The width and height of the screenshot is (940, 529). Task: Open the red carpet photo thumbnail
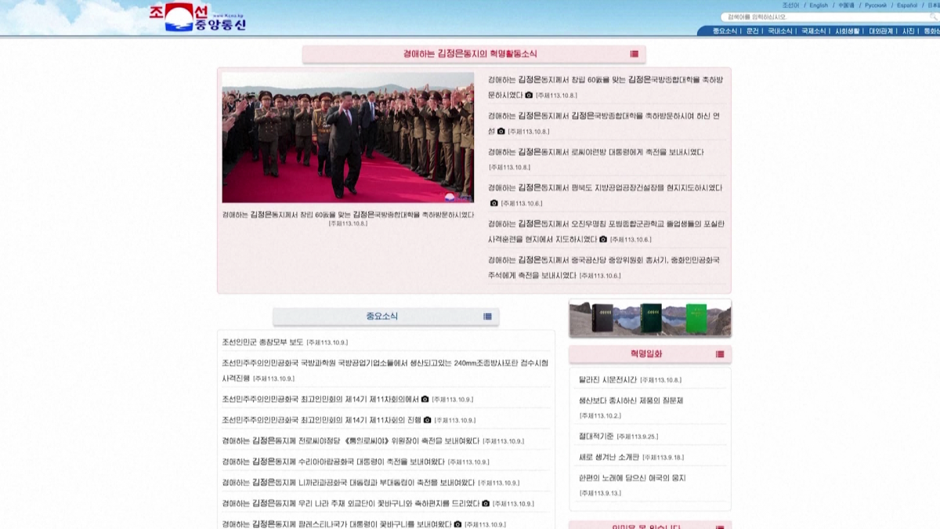pos(348,138)
